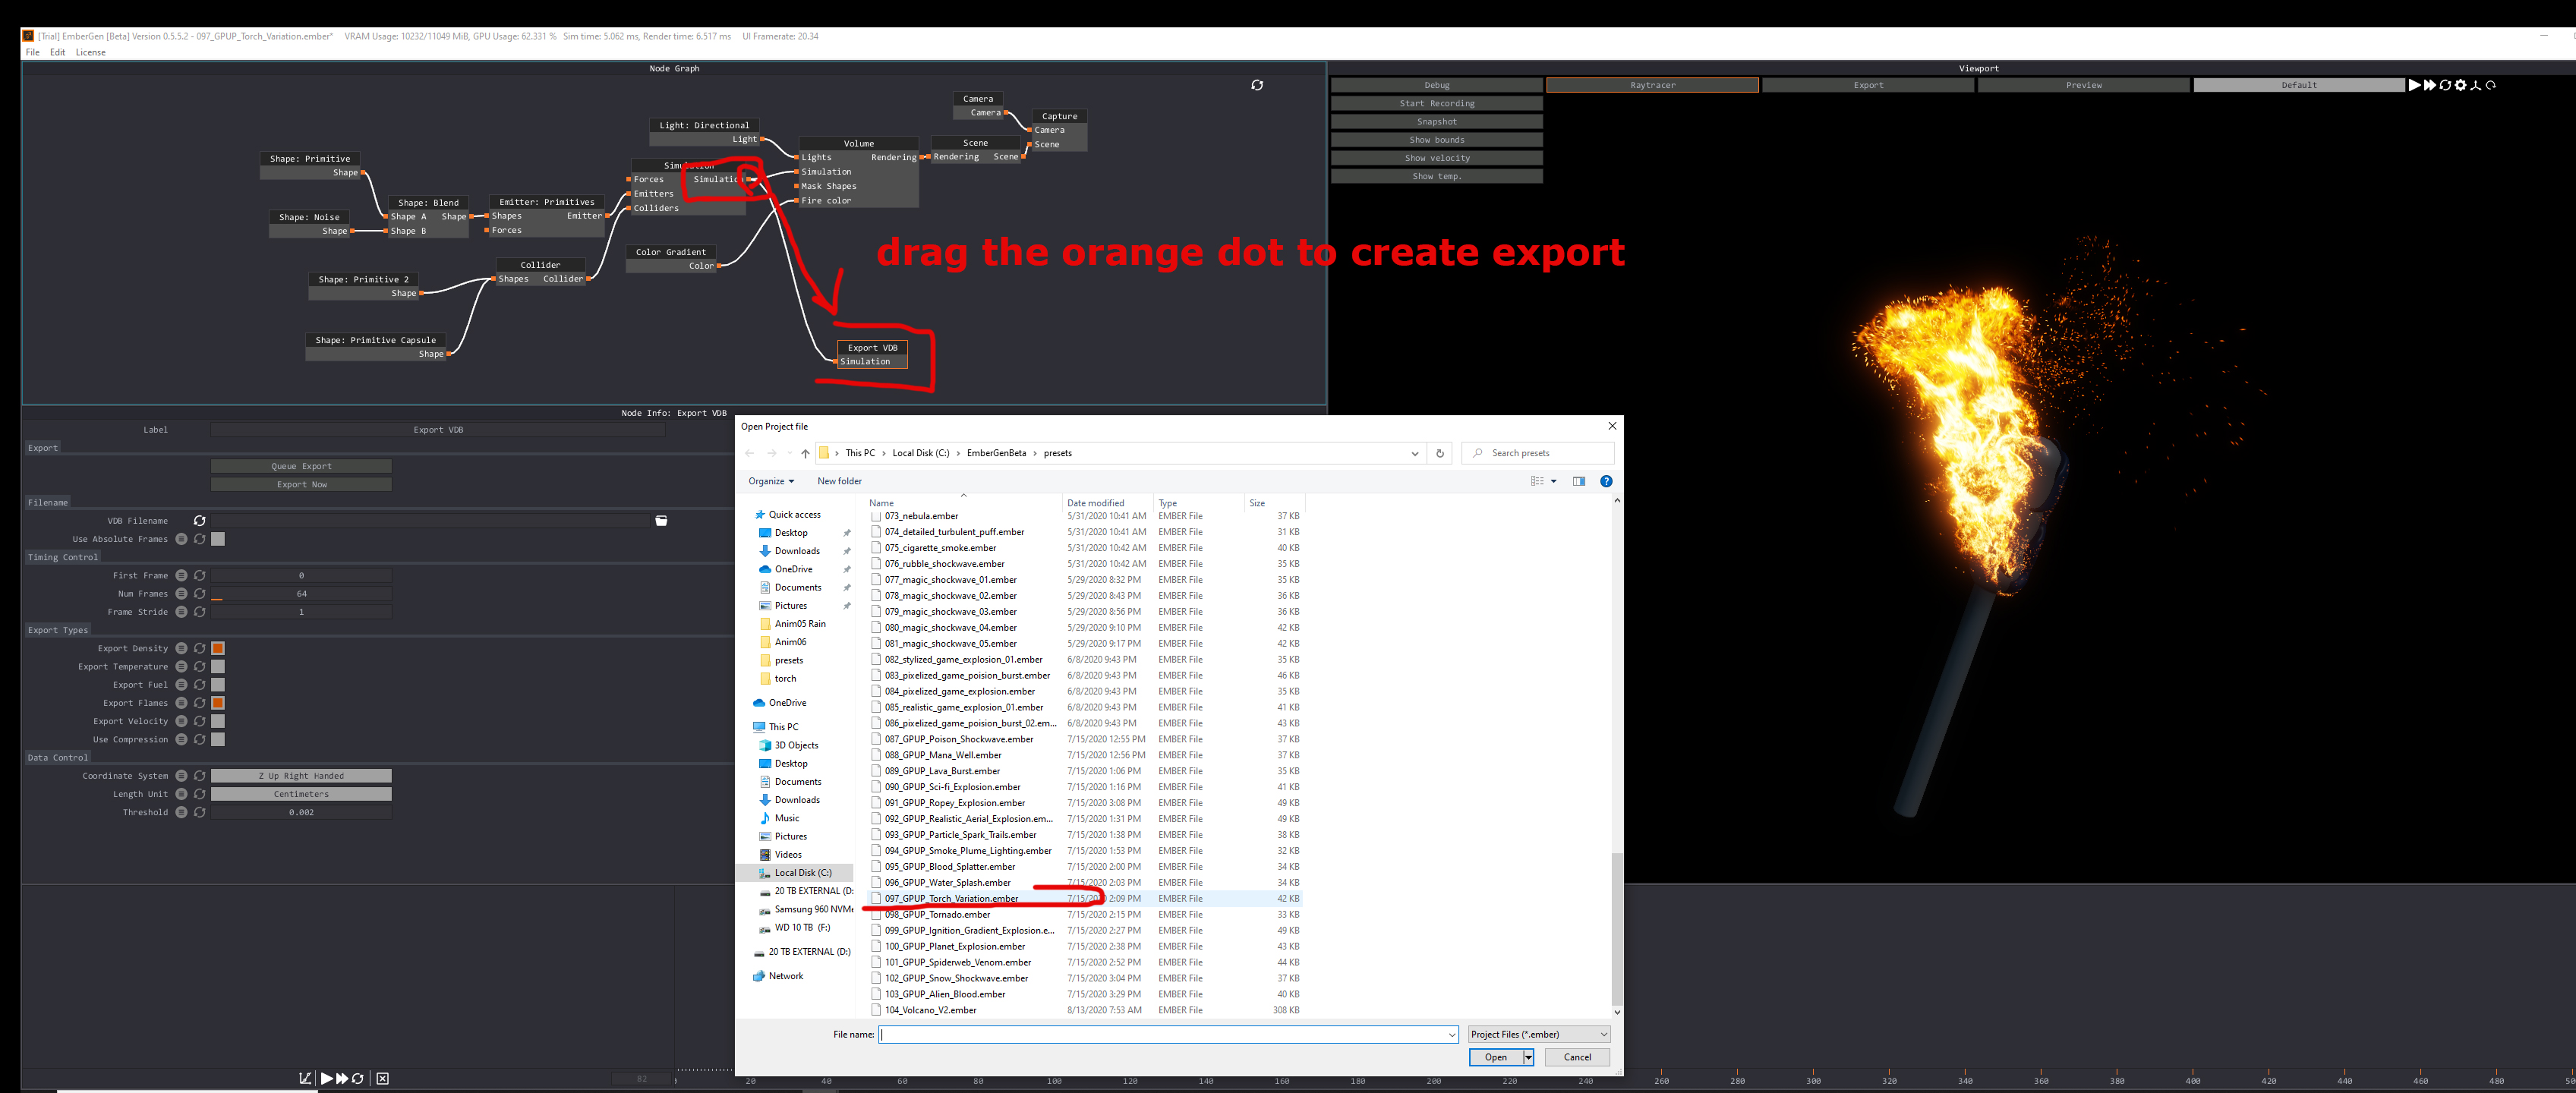Enable Export Temperature checkbox
The image size is (2576, 1093).
pos(218,667)
